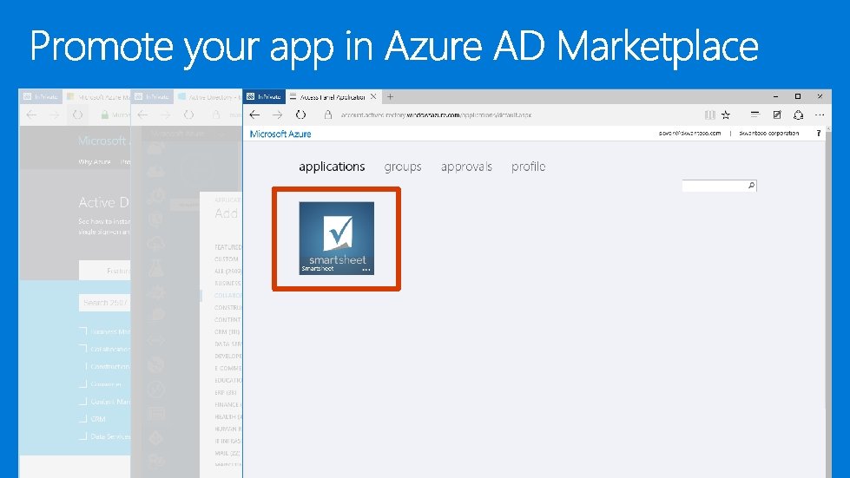Screen dimensions: 850x478
Task: Open a new tab with plus button
Action: (x=390, y=97)
